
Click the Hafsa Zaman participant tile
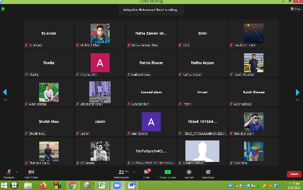point(151,34)
